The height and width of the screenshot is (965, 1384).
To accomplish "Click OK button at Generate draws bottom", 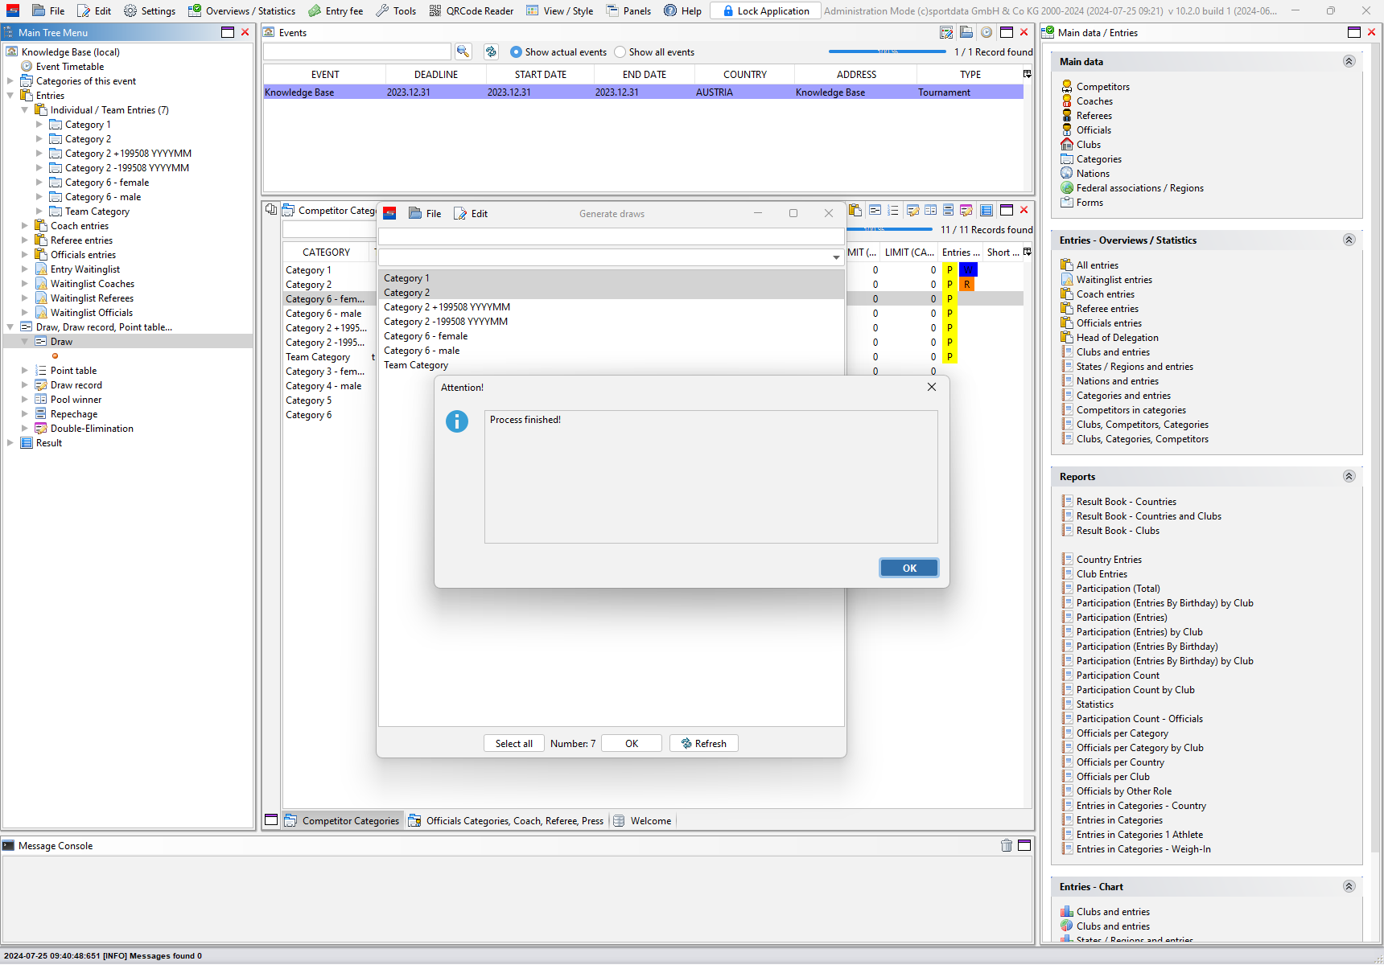I will coord(632,743).
